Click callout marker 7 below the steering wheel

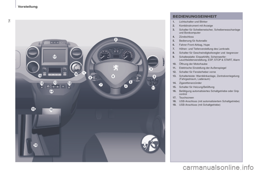pos(101,85)
